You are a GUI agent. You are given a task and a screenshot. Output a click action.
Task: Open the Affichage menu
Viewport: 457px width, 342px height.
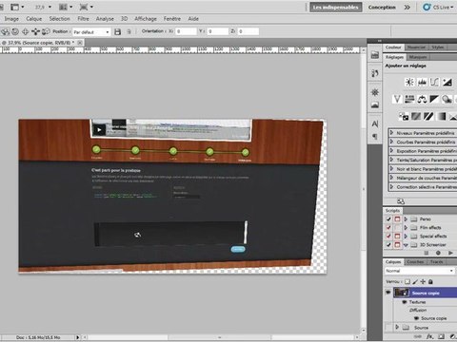146,19
